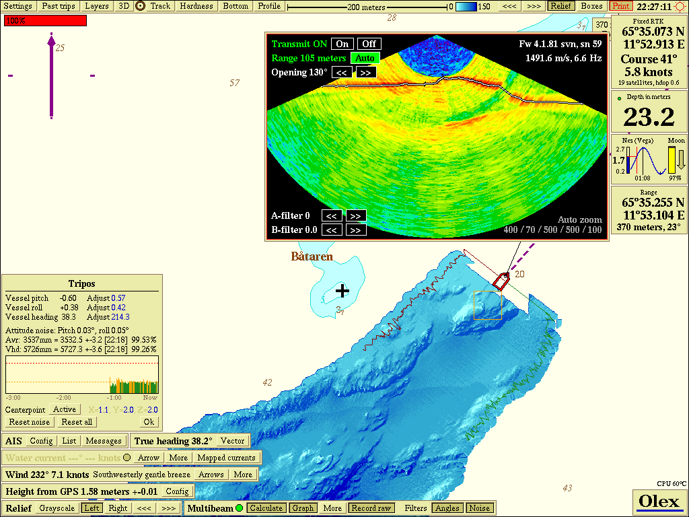Click the Multibeam green status indicator
The width and height of the screenshot is (689, 517).
point(239,508)
